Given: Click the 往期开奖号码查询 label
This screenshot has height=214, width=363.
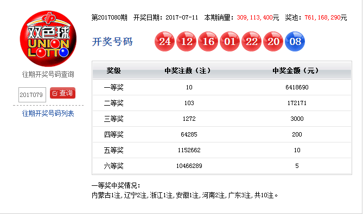Looking at the screenshot, I should click(x=48, y=74).
